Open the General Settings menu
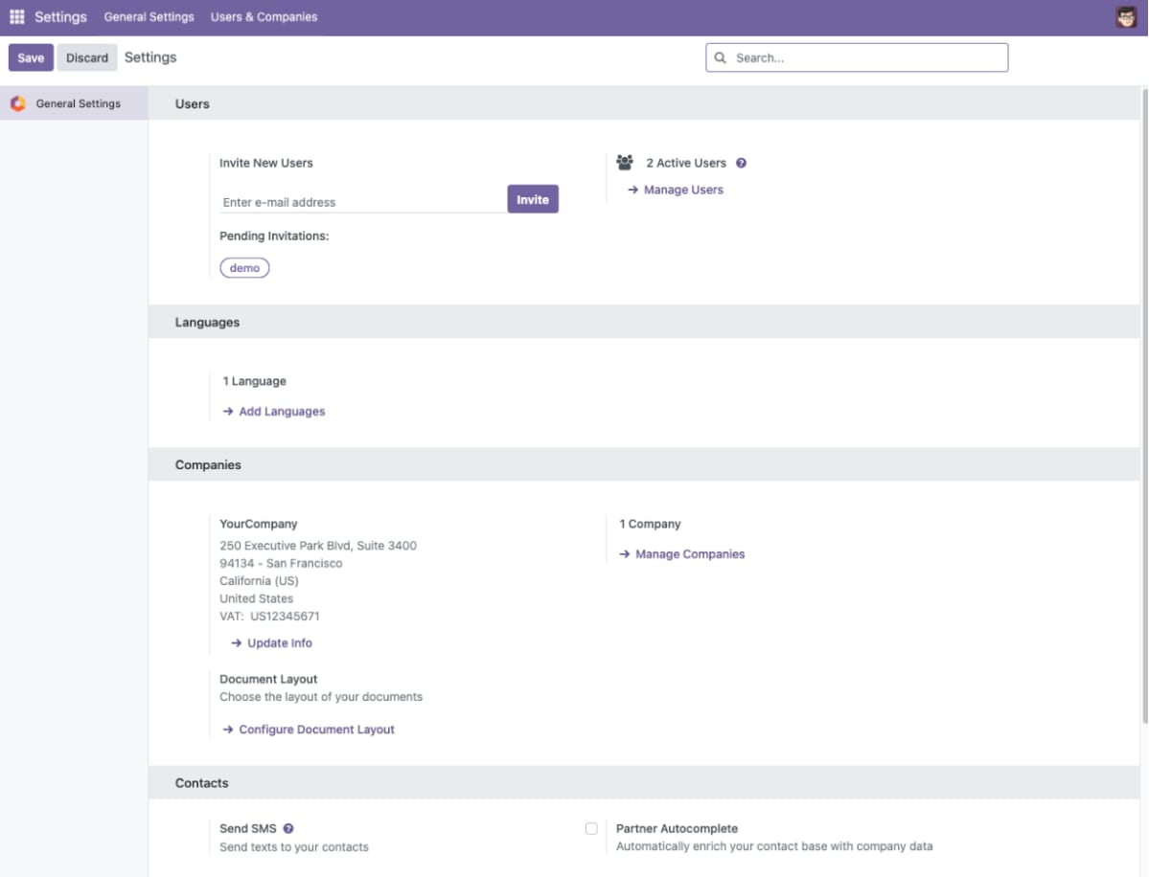Screen dimensions: 1149x877 tap(149, 16)
